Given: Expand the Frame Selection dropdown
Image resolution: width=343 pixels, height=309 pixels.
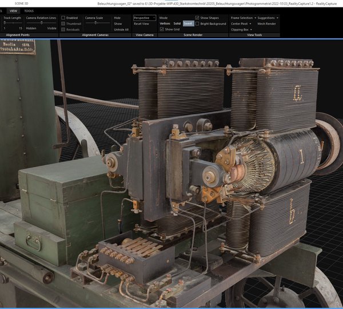Looking at the screenshot, I should point(244,18).
